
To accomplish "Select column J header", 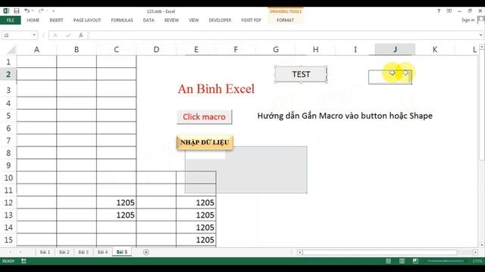I will 395,49.
